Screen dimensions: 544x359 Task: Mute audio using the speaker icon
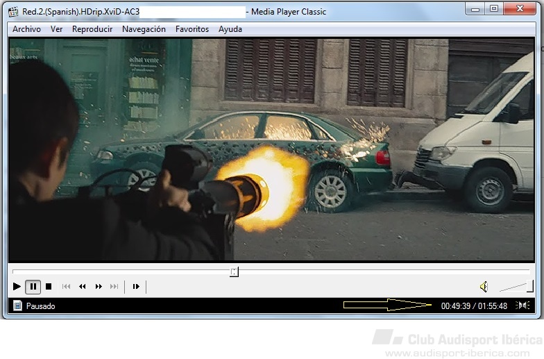click(484, 286)
